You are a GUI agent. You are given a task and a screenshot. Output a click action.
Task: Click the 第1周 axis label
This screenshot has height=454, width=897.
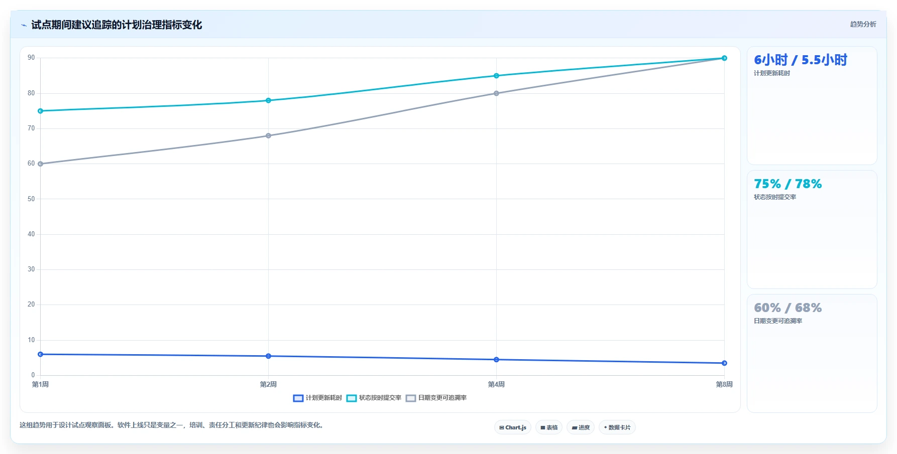(41, 384)
